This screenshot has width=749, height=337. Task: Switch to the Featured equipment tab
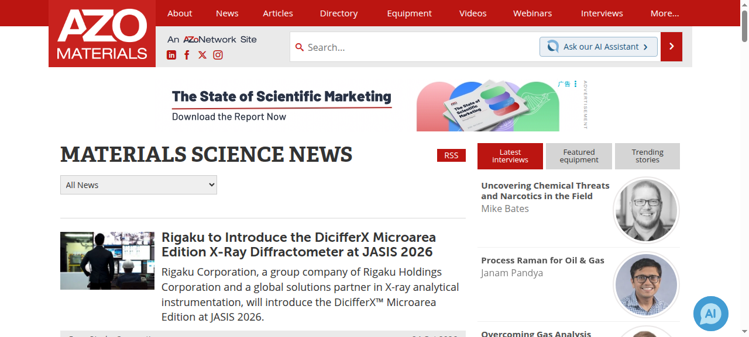coord(579,156)
